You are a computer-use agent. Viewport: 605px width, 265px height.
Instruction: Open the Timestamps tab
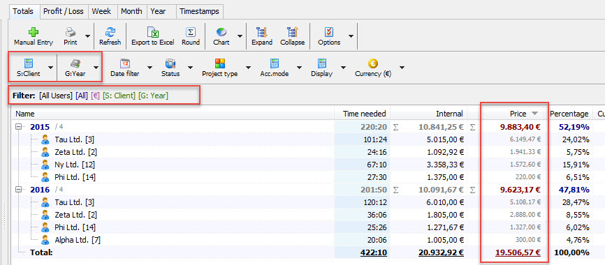pos(200,11)
